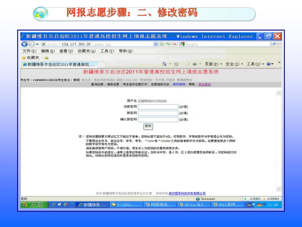Viewport: 302px width, 227px height.
Task: Open the recent pages dropdown arrow
Action: 37,44
